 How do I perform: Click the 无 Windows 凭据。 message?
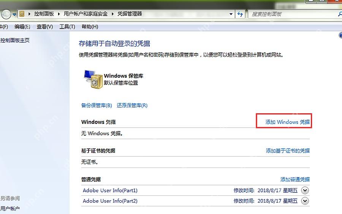point(102,133)
